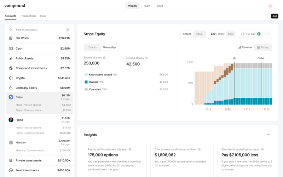Click the Owned teal color swatch
This screenshot has height=177, width=283.
pyautogui.click(x=86, y=82)
